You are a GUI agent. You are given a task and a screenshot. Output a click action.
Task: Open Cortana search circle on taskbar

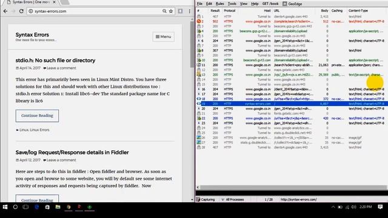pos(15,207)
